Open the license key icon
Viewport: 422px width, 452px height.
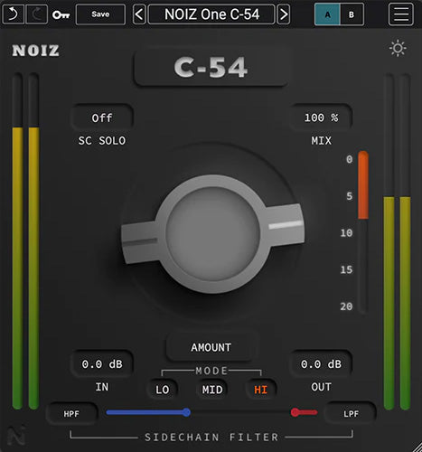click(x=61, y=14)
